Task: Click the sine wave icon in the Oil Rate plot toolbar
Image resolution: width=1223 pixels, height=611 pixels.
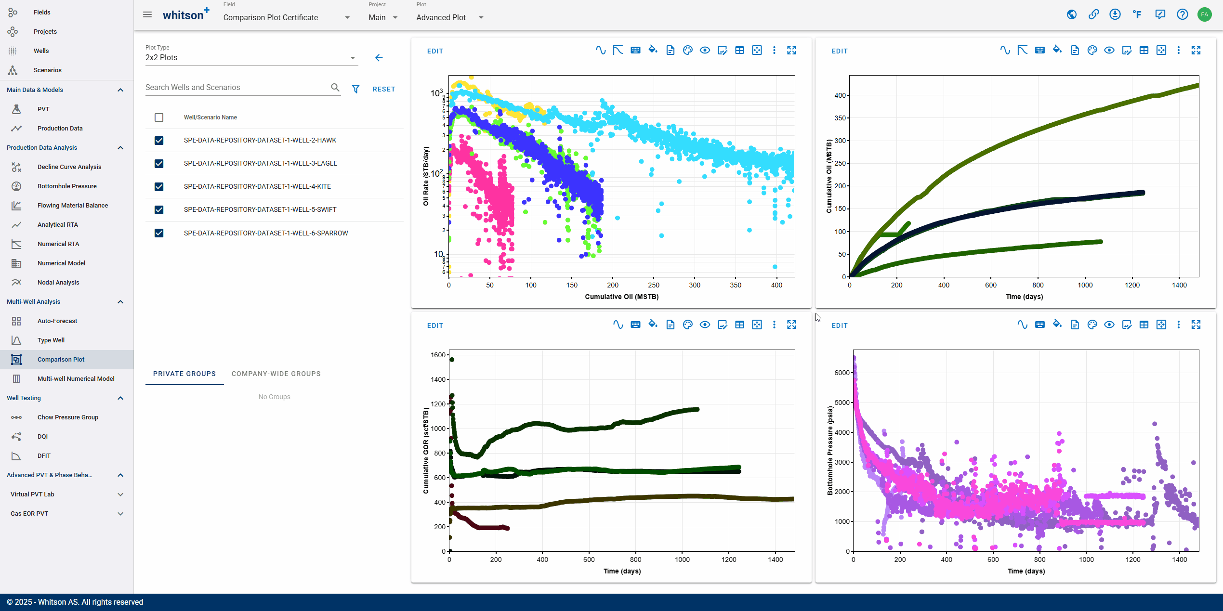Action: (x=600, y=50)
